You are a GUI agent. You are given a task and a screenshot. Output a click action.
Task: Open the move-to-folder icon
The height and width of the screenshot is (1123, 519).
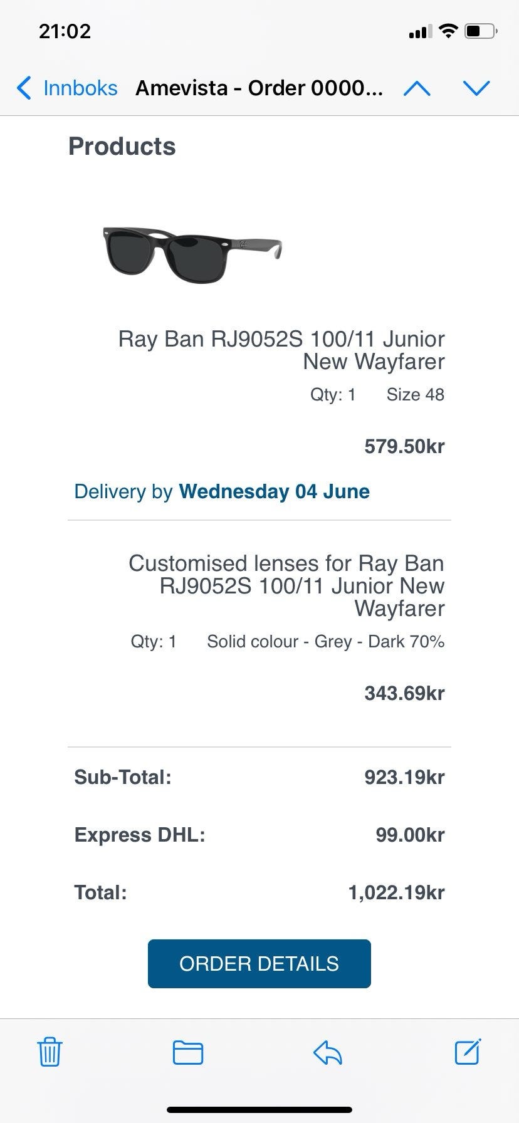click(x=188, y=1052)
